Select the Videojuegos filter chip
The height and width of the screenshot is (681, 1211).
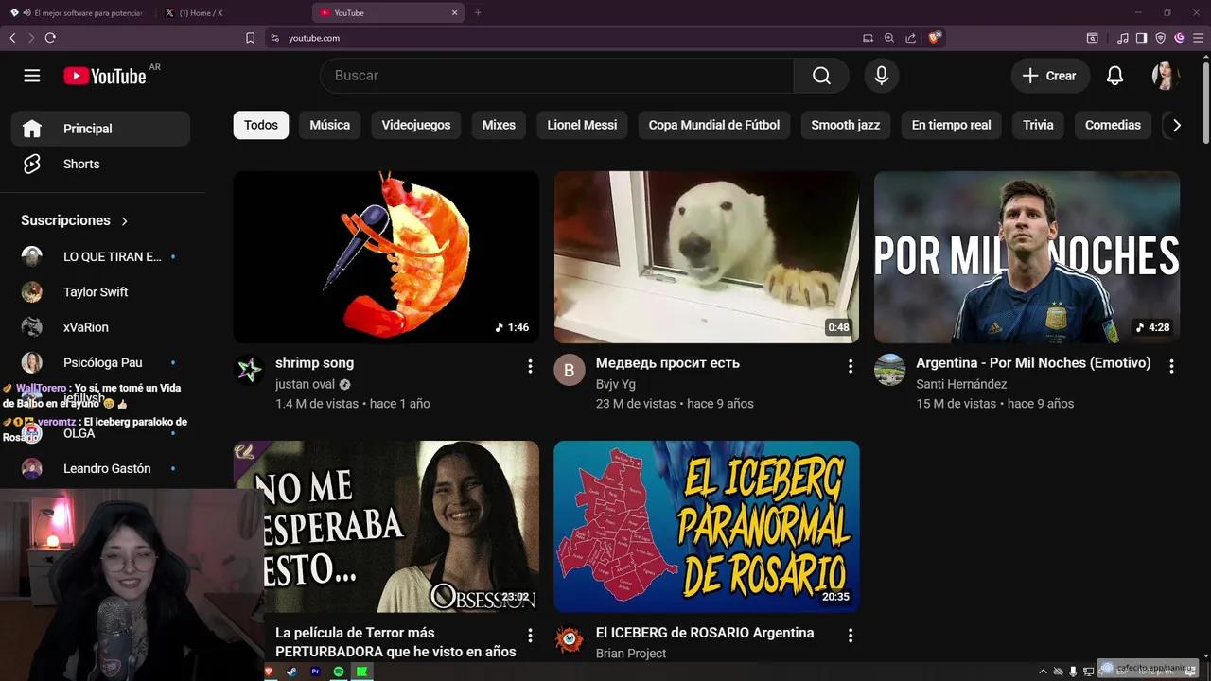coord(416,125)
